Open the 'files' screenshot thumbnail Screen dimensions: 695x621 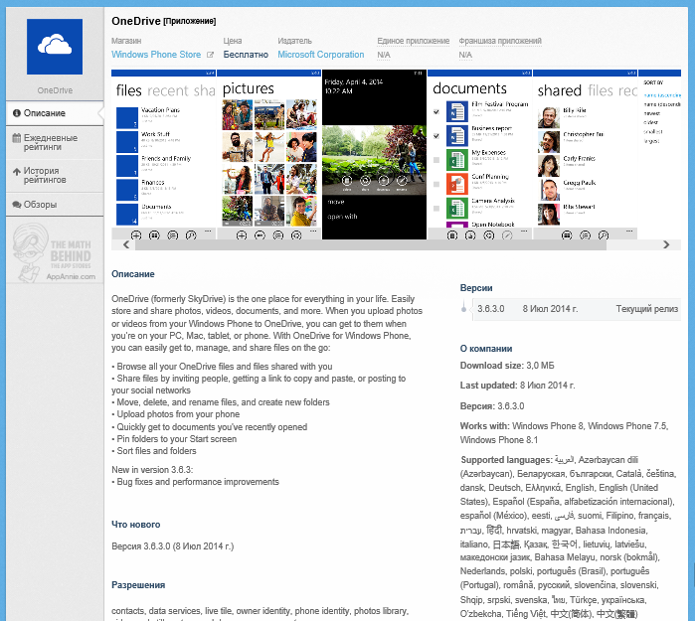(x=163, y=155)
